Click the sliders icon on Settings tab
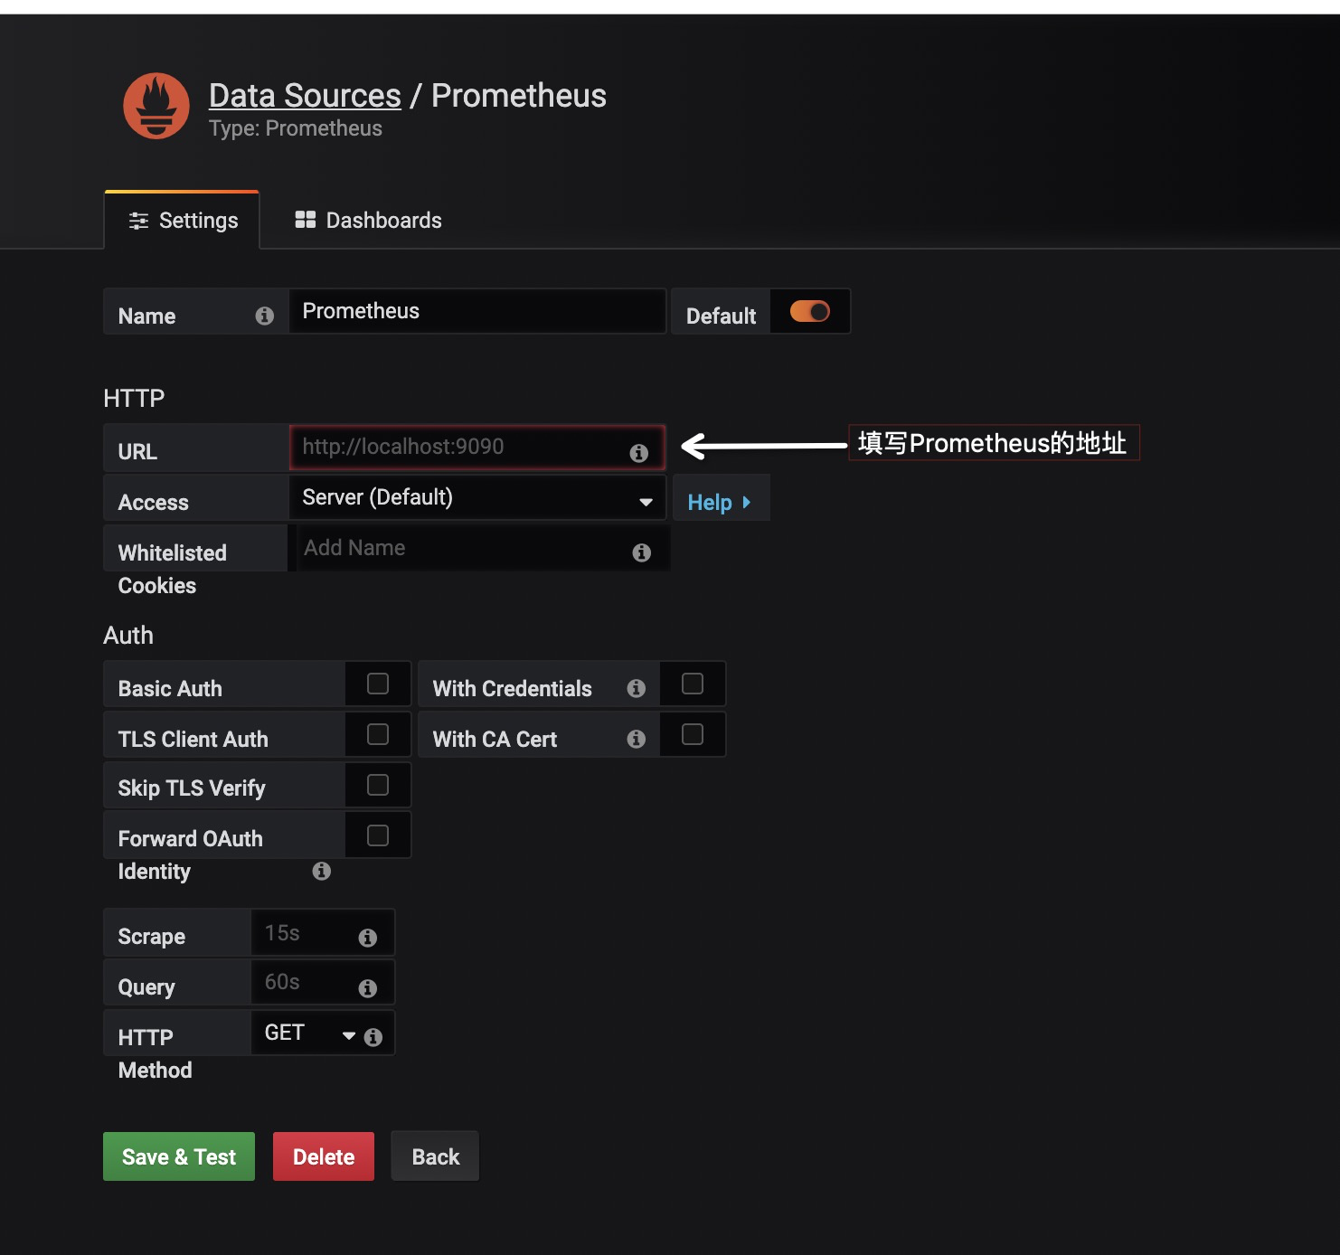Image resolution: width=1340 pixels, height=1255 pixels. click(137, 220)
